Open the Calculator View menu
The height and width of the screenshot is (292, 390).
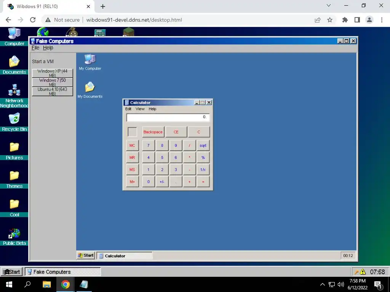pyautogui.click(x=140, y=109)
